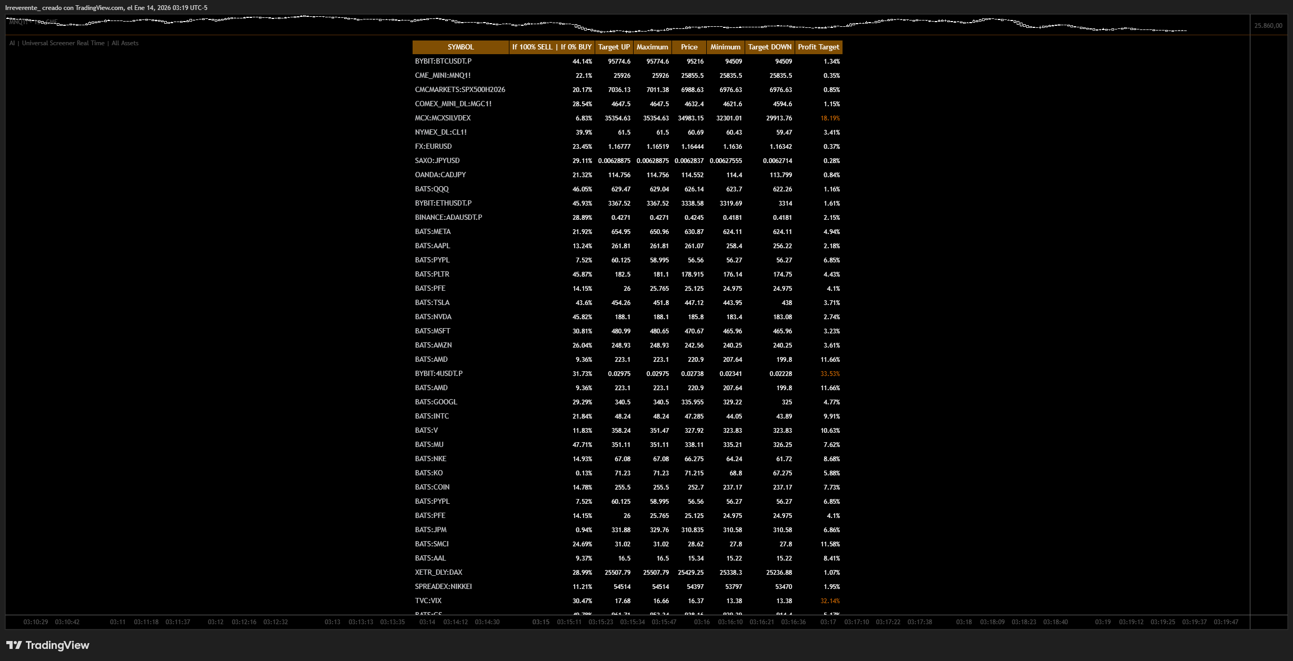
Task: Select the COMEX_MINI_DL:MGC1! symbol
Action: [453, 104]
